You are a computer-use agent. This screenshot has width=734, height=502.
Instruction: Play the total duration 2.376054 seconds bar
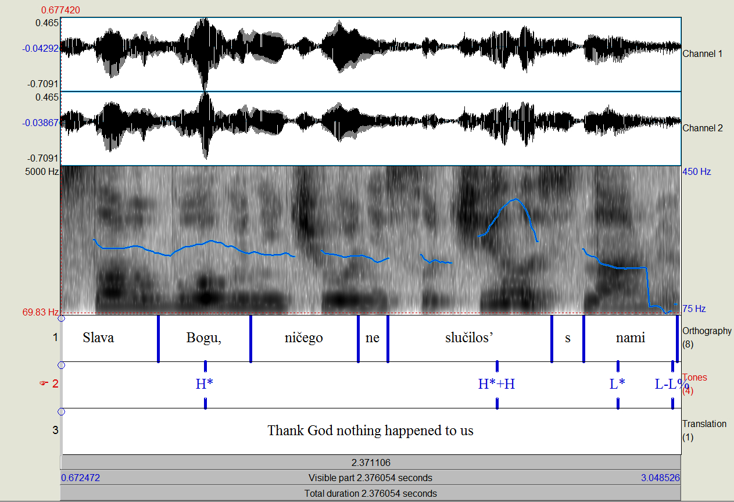pos(370,493)
